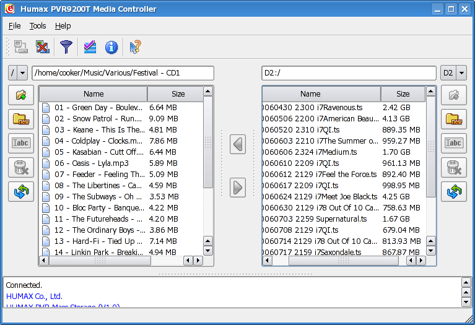
Task: Open the D2 drive selector dropdown arrow
Action: (x=461, y=73)
